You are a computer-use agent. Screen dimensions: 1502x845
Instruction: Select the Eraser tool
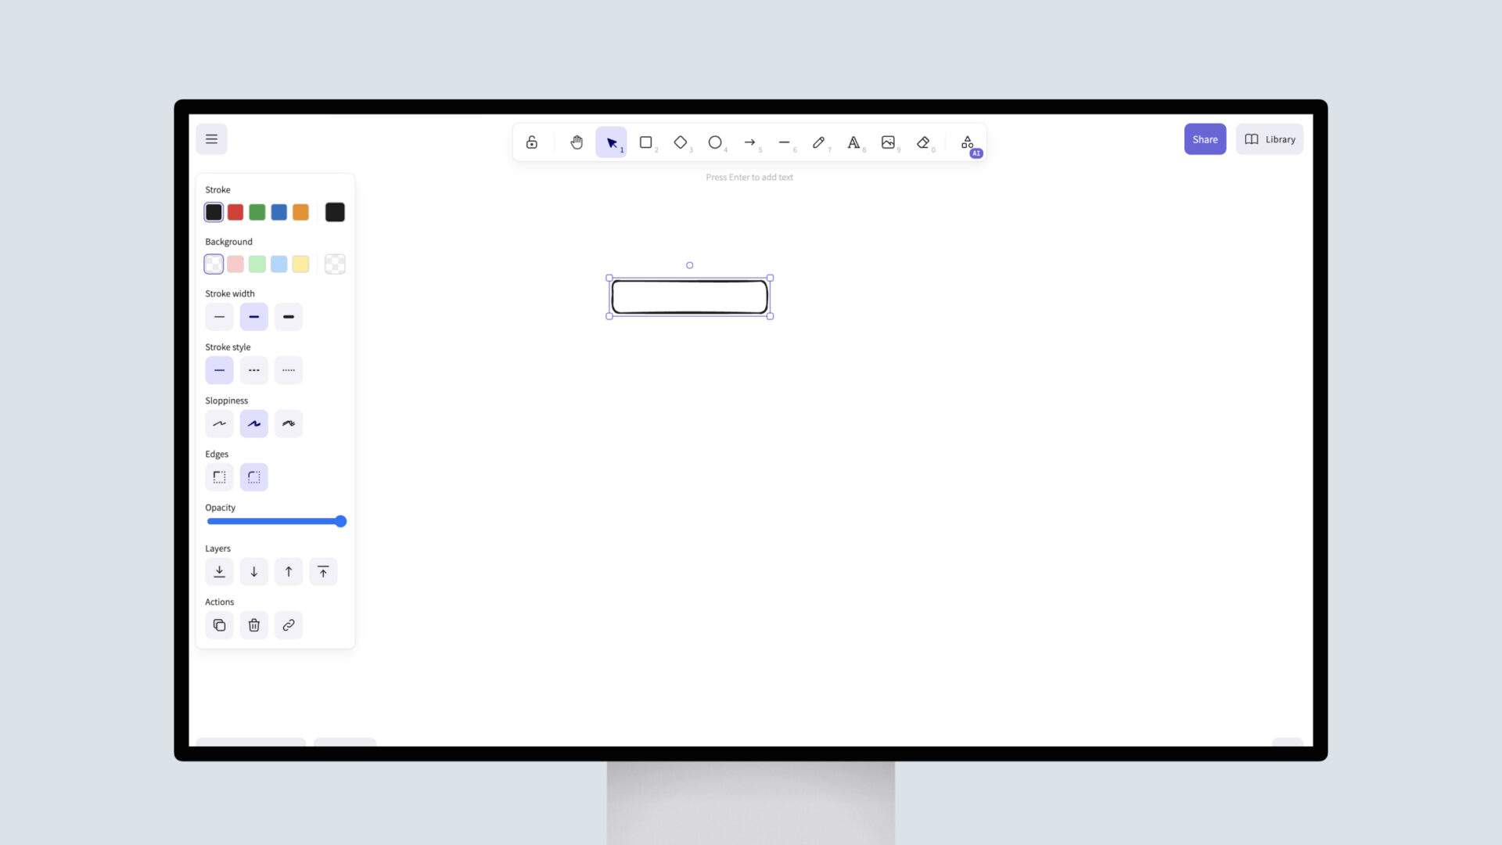pos(923,142)
